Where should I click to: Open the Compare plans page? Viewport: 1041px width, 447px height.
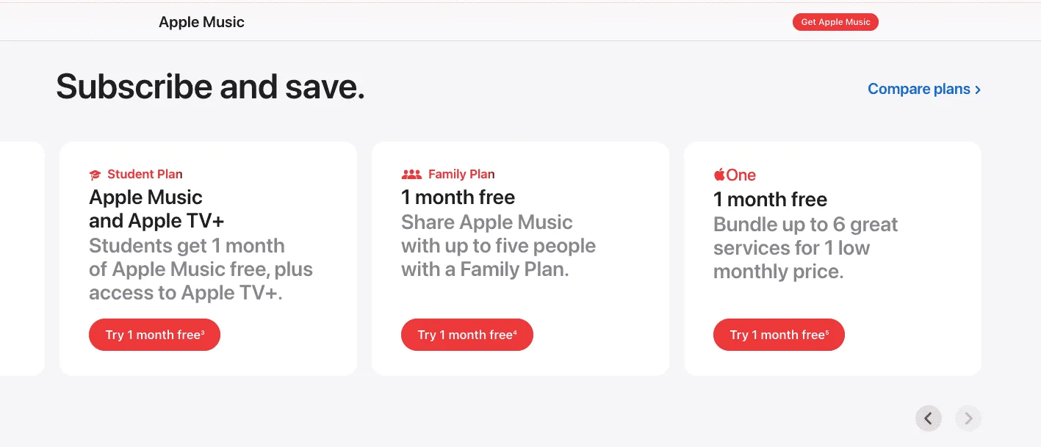click(x=918, y=88)
